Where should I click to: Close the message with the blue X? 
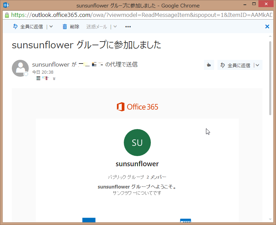(x=267, y=26)
